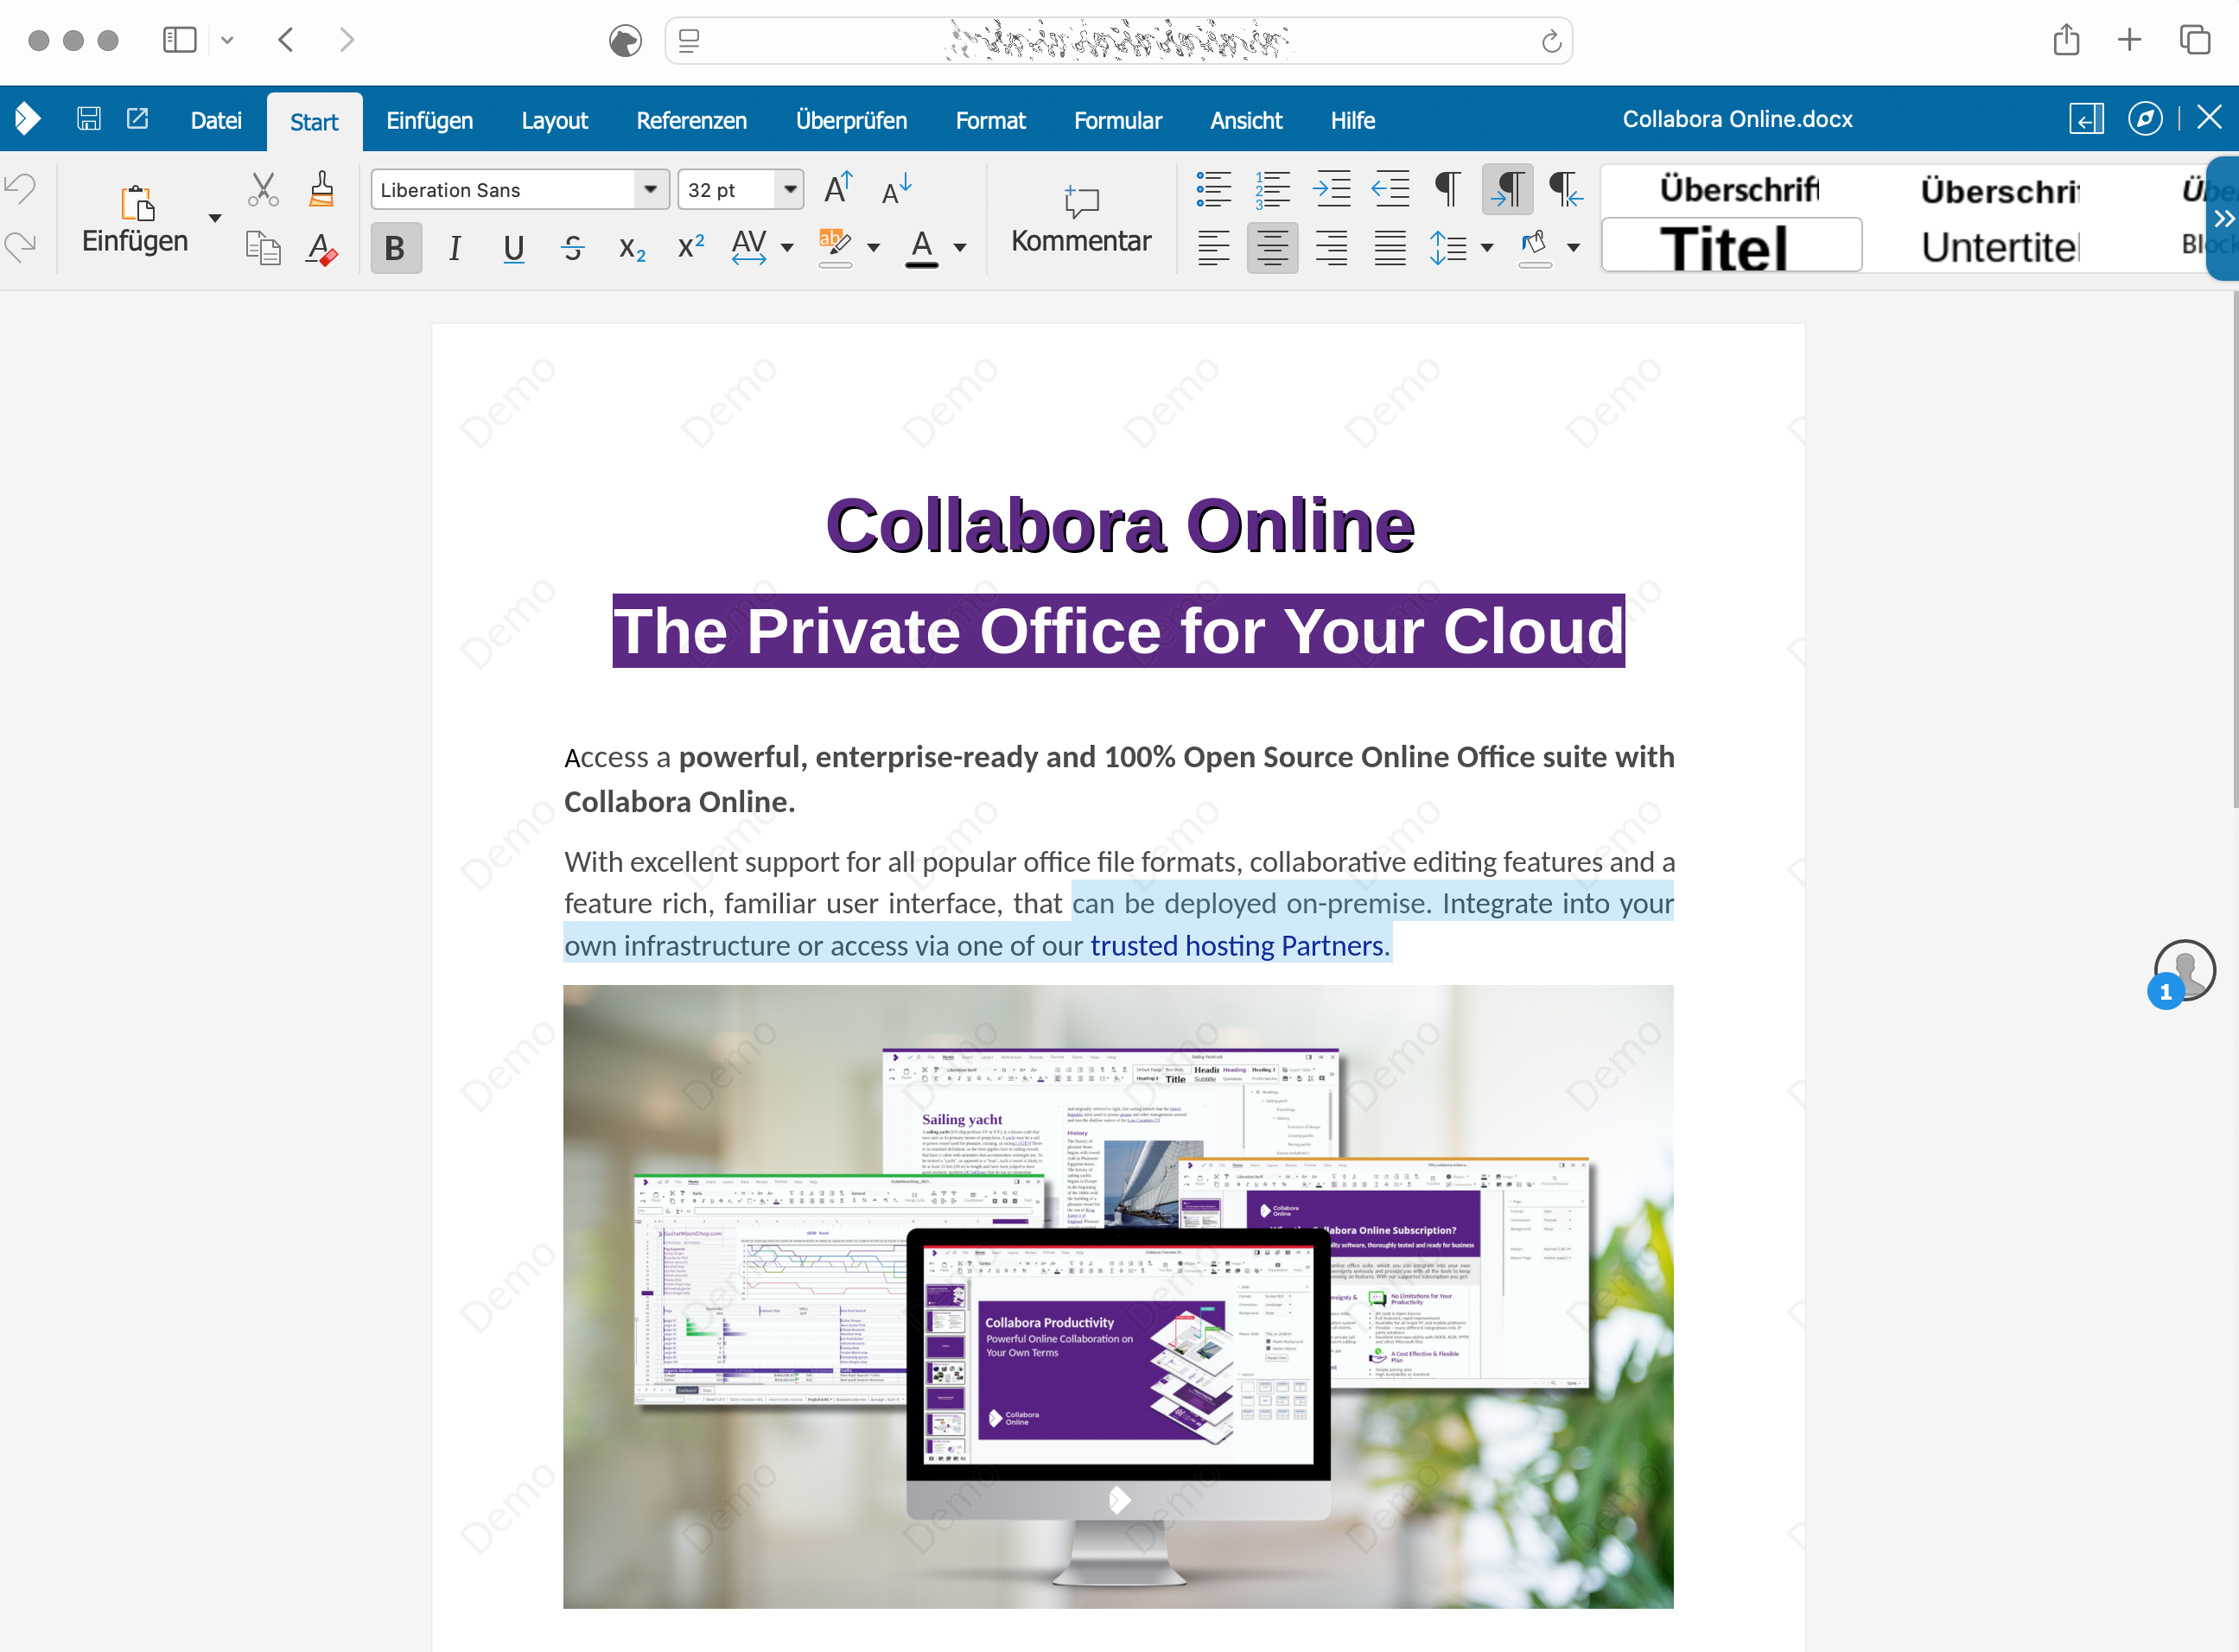Open the Referenzen tab
Viewport: 2239px width, 1652px height.
coord(691,120)
